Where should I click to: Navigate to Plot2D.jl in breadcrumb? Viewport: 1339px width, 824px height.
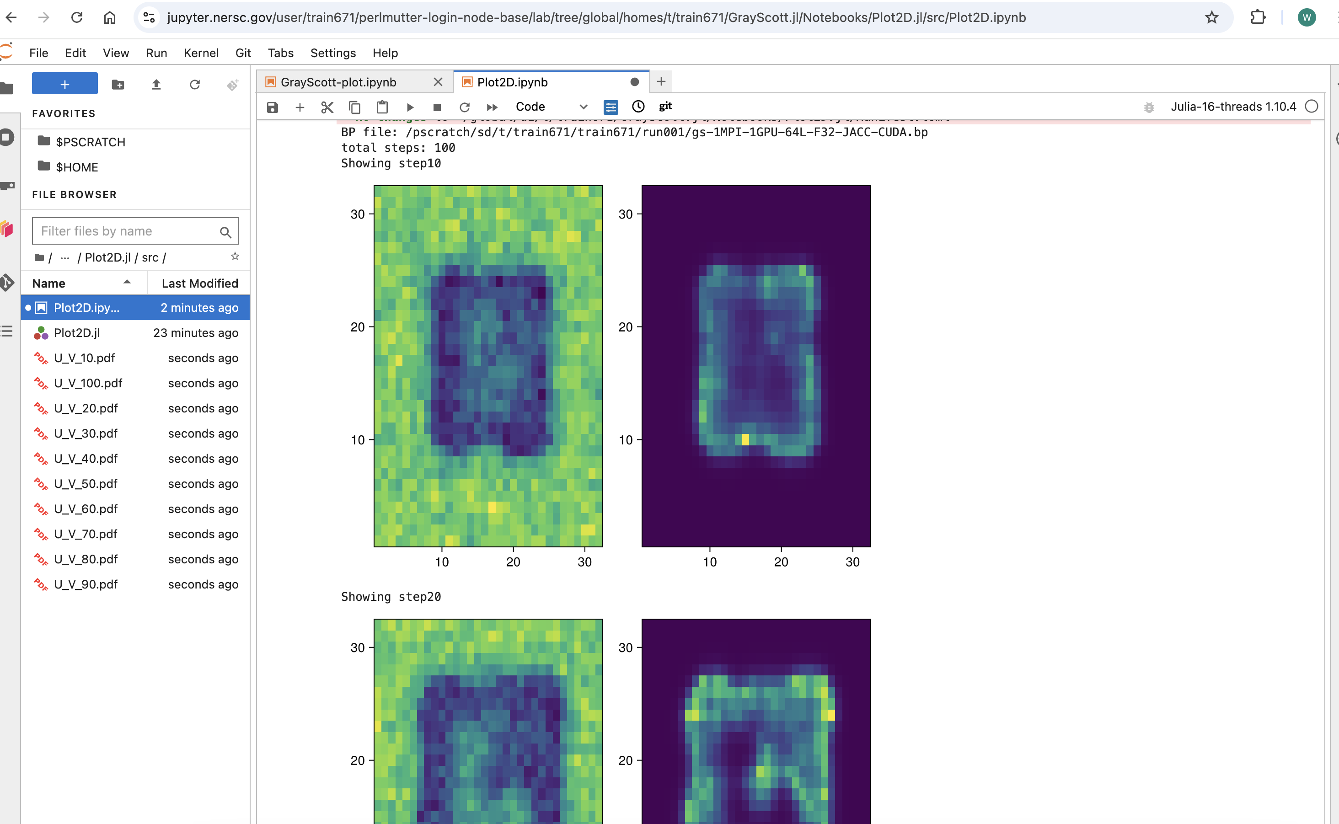[x=108, y=257]
